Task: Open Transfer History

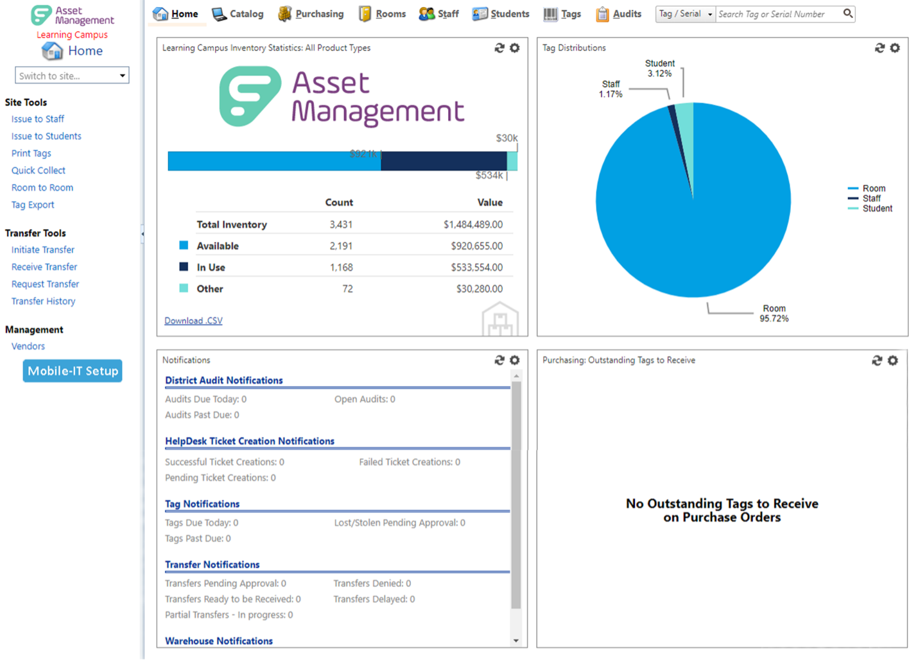Action: tap(44, 301)
